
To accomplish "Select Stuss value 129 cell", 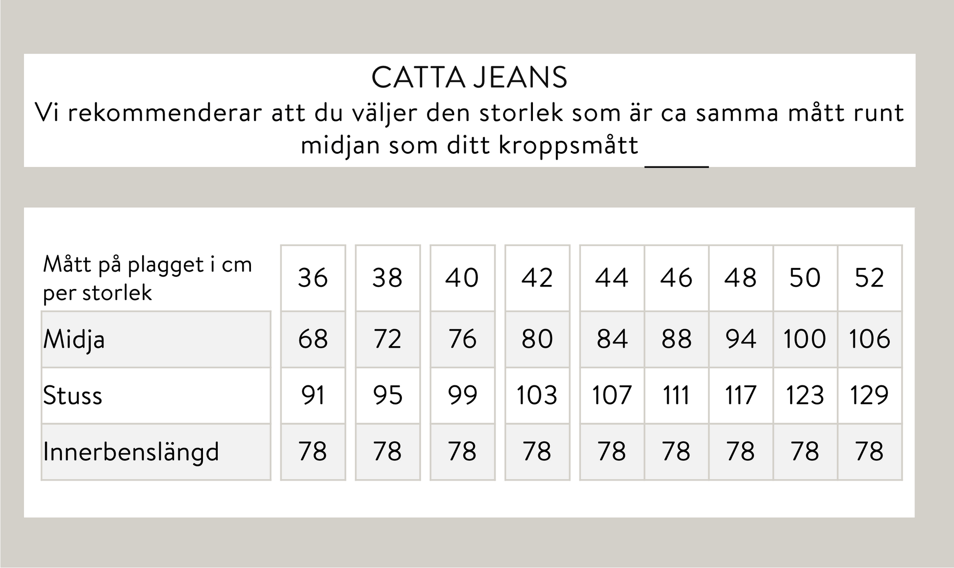I will [x=869, y=395].
